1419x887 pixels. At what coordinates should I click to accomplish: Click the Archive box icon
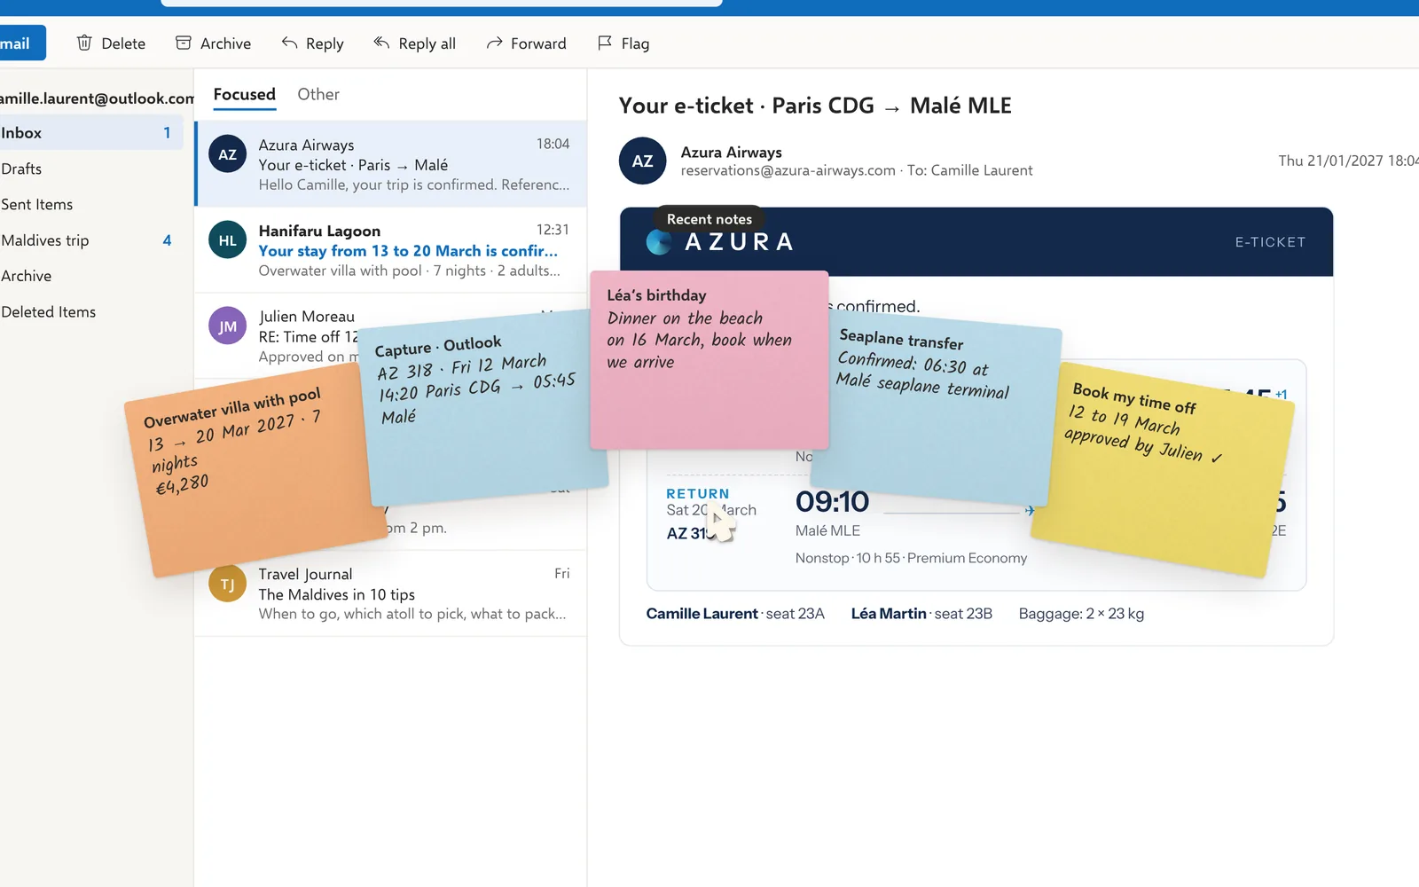click(x=184, y=43)
